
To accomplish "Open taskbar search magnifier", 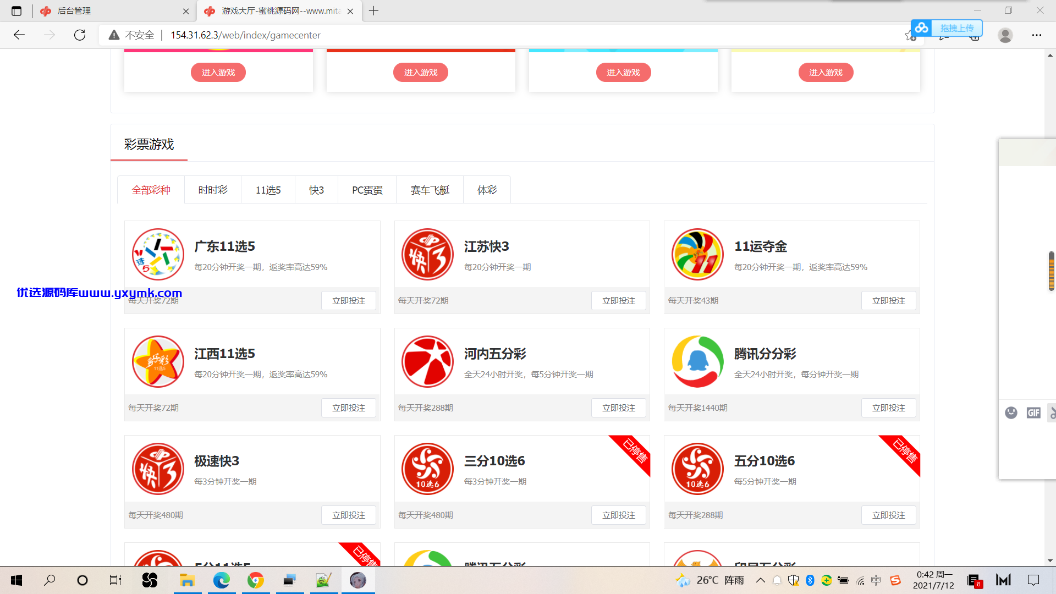I will pos(50,580).
